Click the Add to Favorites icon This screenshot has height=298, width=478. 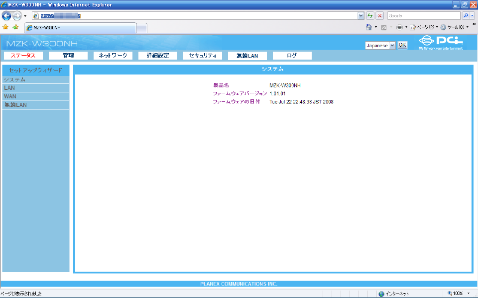(15, 27)
